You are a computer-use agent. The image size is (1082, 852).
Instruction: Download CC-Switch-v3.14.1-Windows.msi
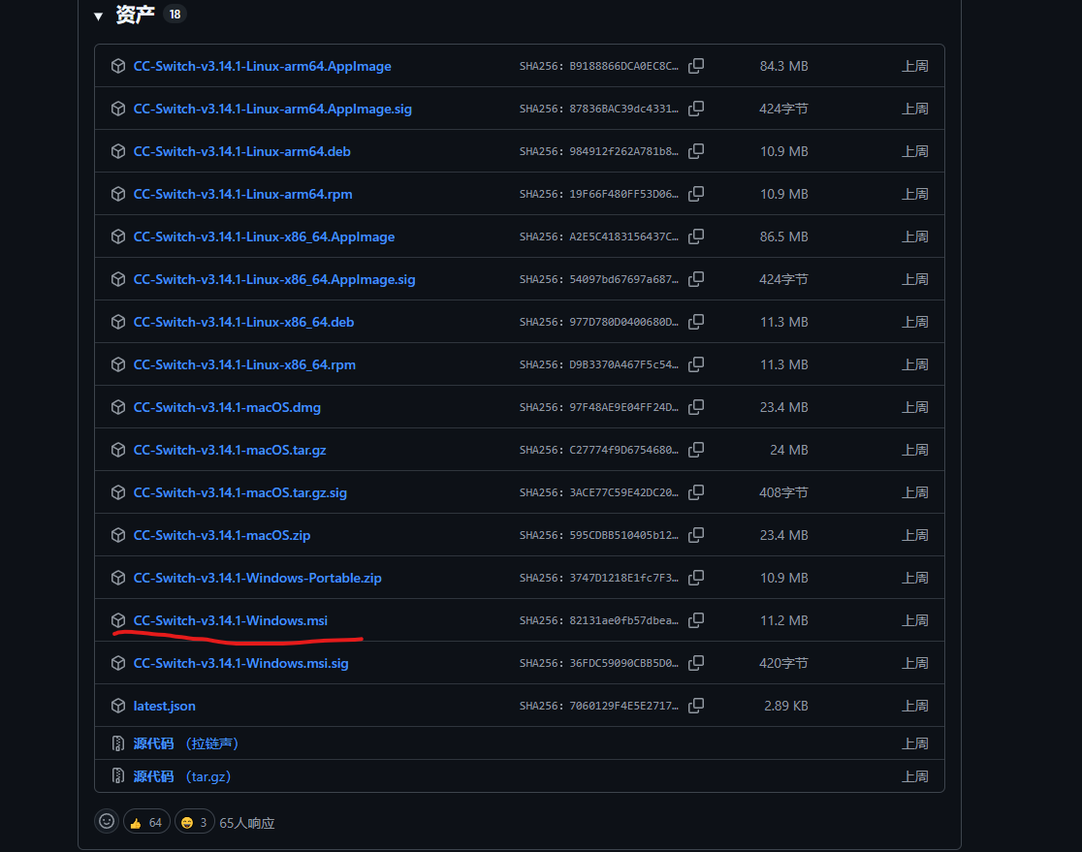coord(231,621)
